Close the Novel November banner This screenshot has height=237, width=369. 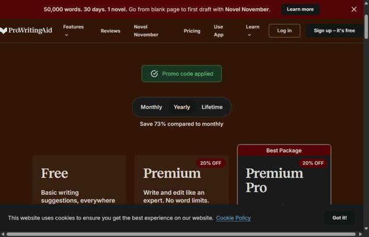pos(354,9)
